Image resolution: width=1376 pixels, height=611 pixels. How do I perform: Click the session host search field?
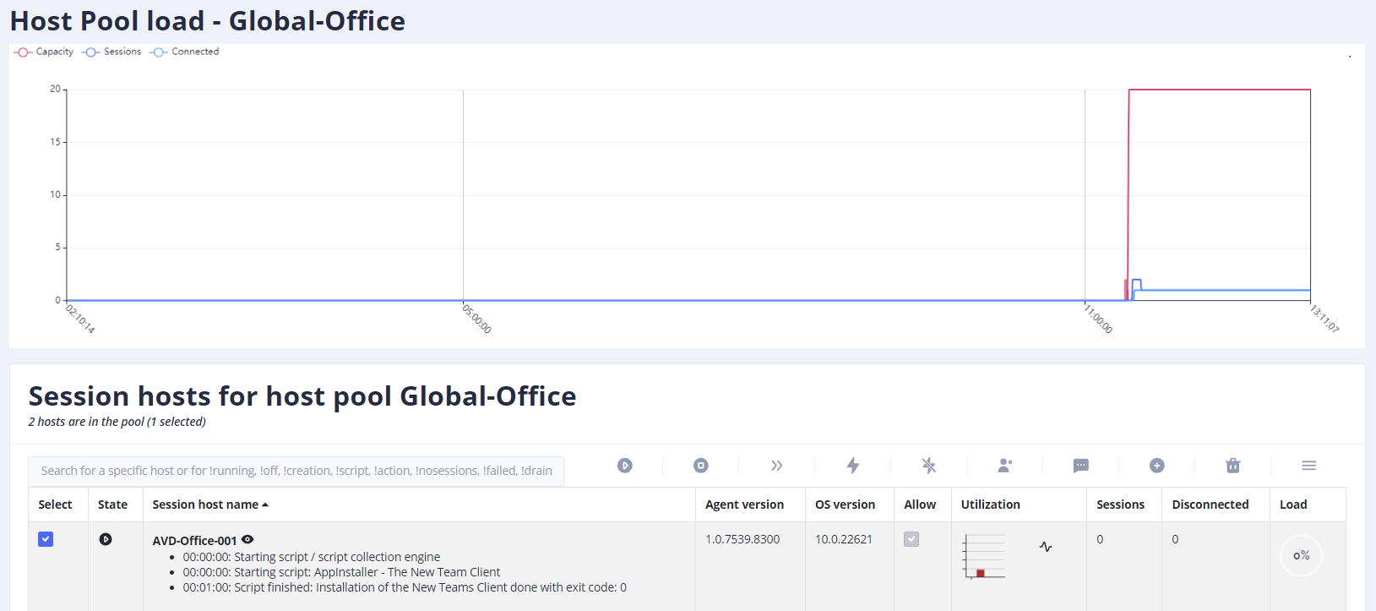pyautogui.click(x=296, y=471)
